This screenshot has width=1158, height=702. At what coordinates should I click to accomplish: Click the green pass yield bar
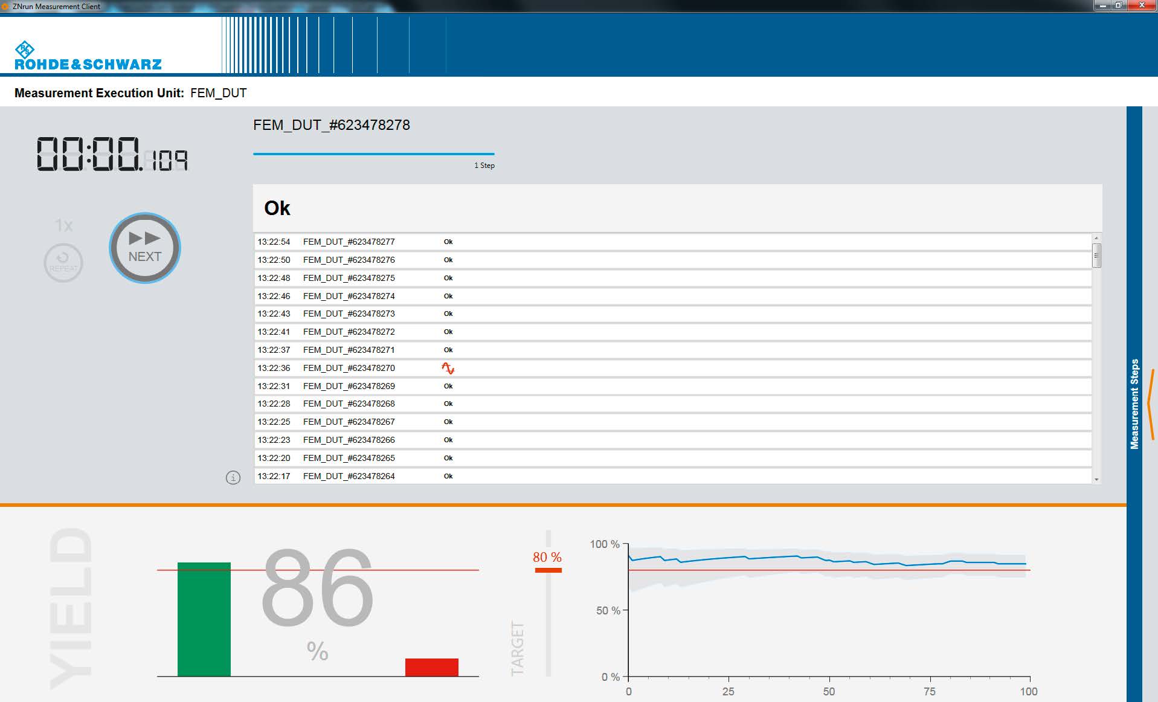204,619
